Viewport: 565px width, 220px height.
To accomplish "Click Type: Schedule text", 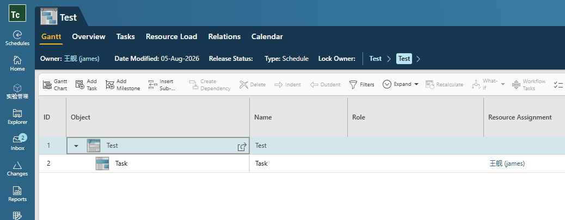I will point(286,59).
